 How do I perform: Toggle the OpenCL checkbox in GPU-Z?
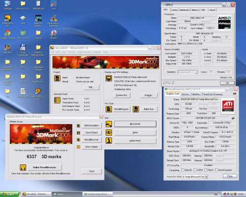183,170
